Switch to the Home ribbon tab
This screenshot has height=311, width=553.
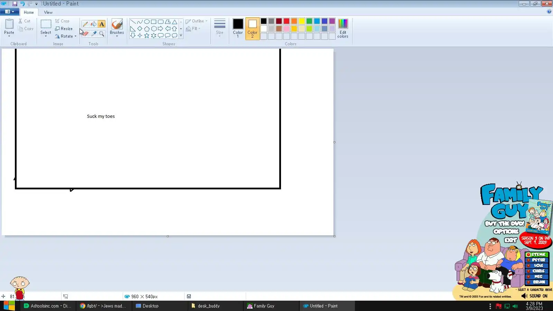[29, 12]
